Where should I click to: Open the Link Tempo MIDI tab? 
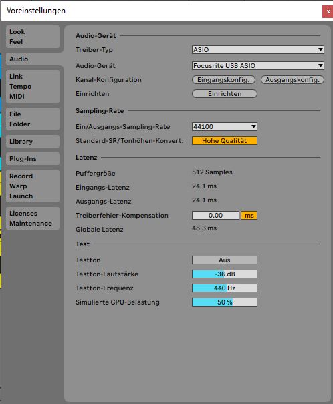pos(33,87)
